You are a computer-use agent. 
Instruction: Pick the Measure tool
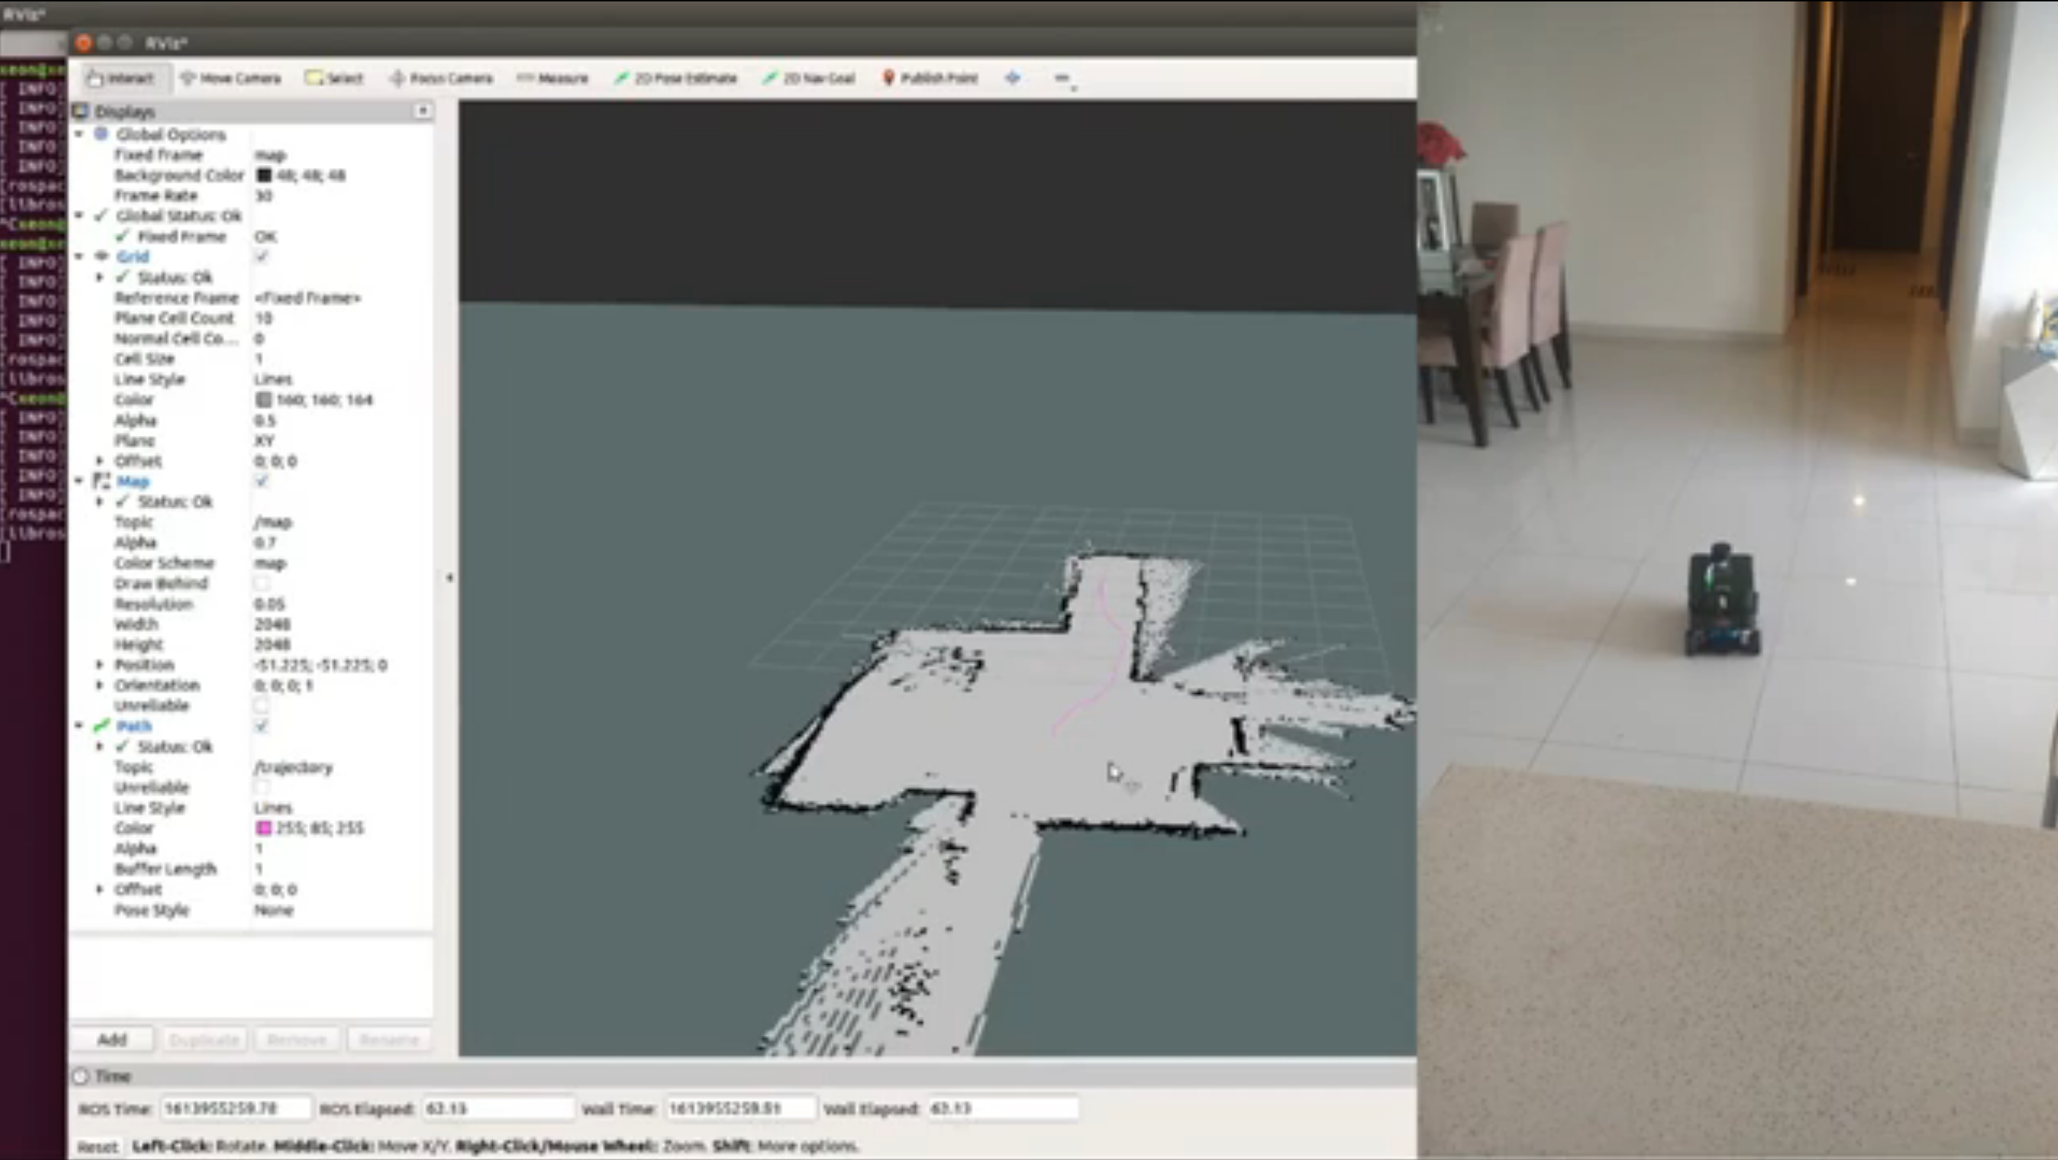click(552, 78)
